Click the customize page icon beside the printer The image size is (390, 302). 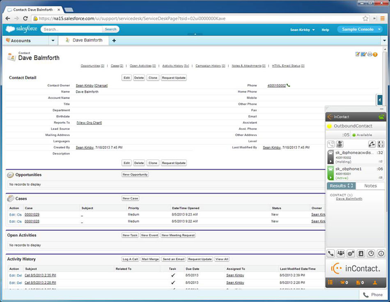(x=358, y=54)
